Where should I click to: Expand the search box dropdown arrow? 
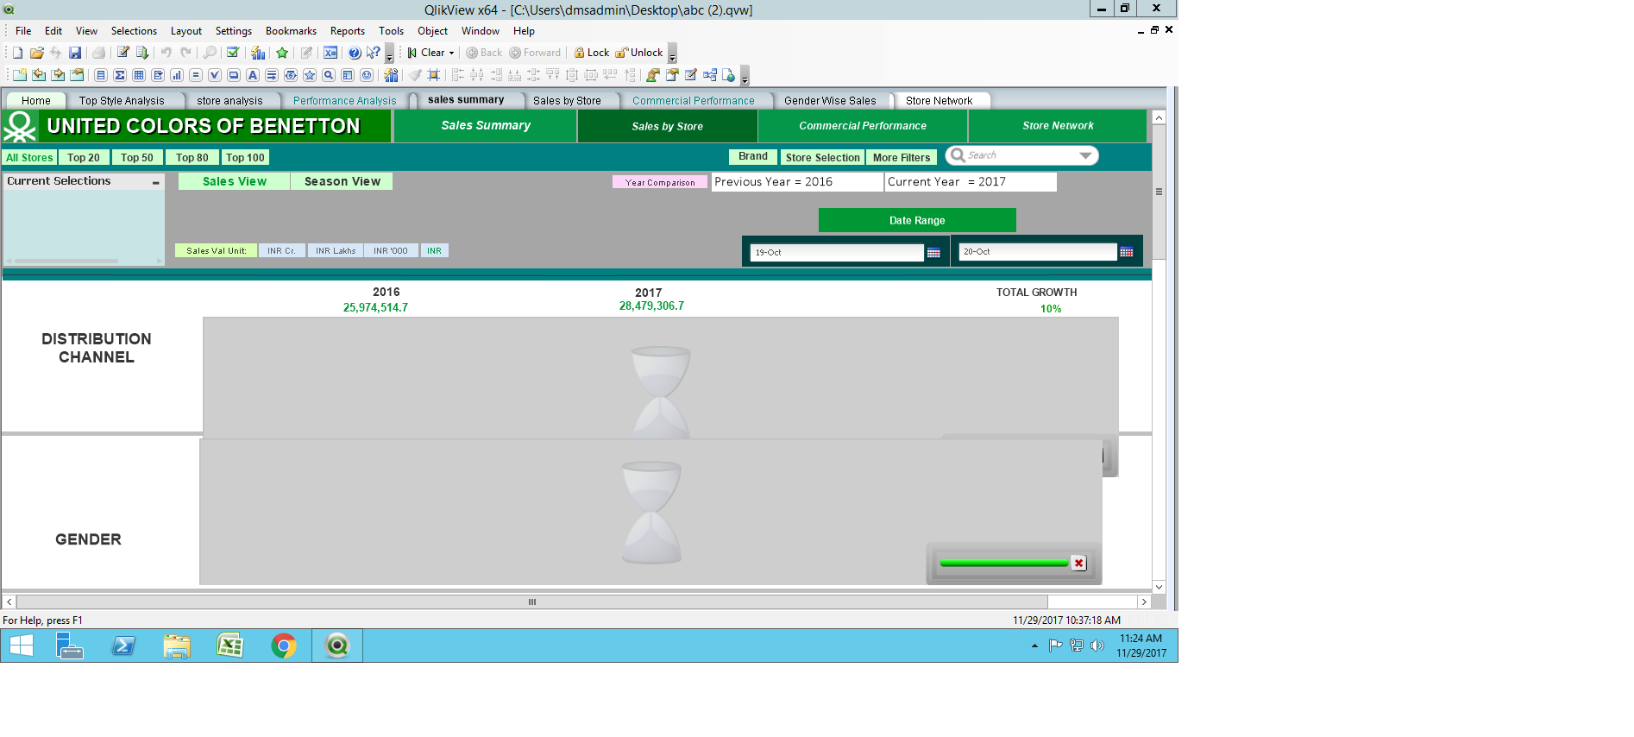(x=1085, y=156)
